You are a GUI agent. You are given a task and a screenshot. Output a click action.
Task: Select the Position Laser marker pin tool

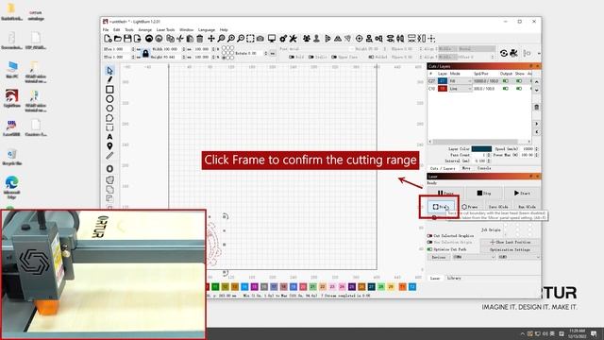109,146
